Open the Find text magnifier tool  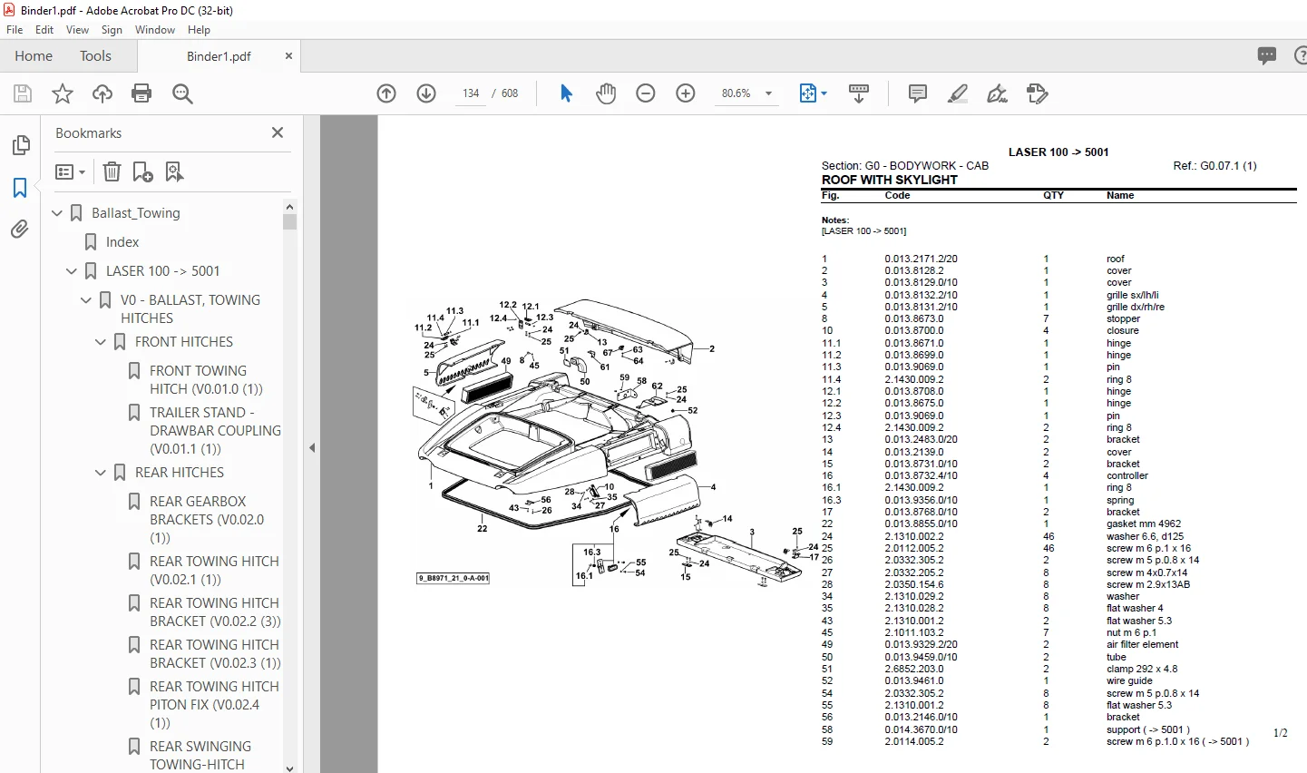[182, 93]
